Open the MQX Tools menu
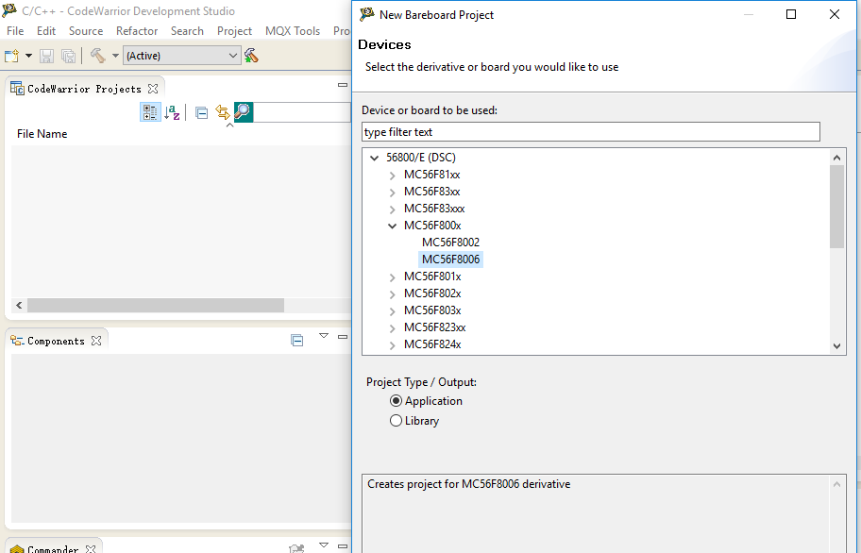The width and height of the screenshot is (861, 553). (x=292, y=31)
